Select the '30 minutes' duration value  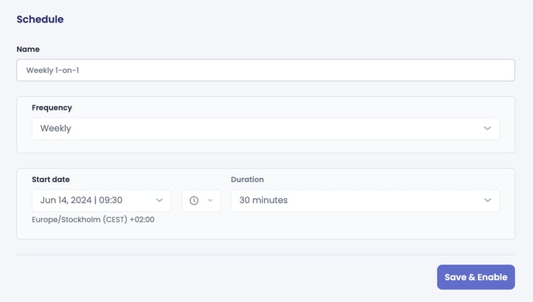click(x=263, y=200)
